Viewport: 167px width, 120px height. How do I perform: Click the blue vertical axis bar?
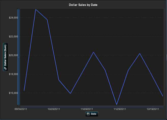tap(18, 57)
